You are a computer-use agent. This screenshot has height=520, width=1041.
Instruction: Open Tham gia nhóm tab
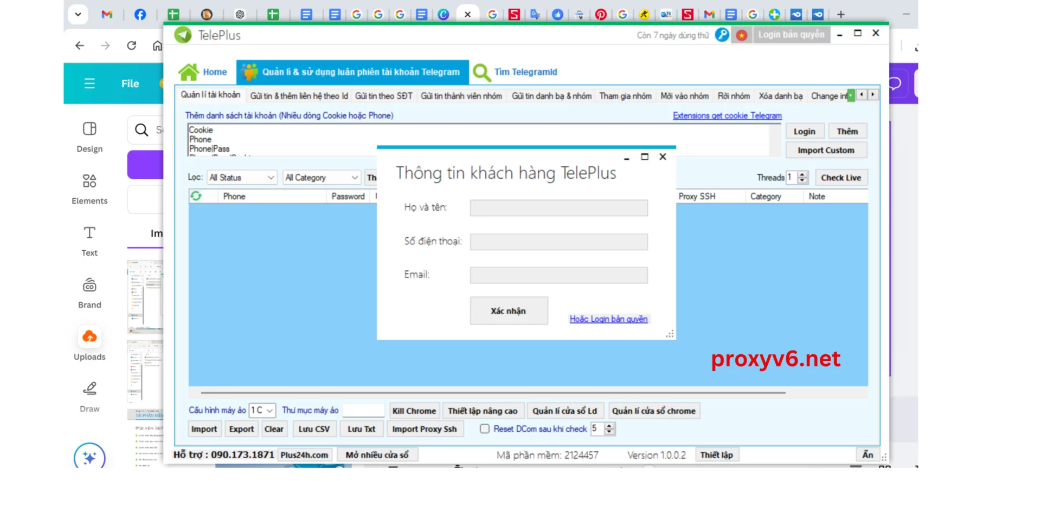[x=626, y=96]
